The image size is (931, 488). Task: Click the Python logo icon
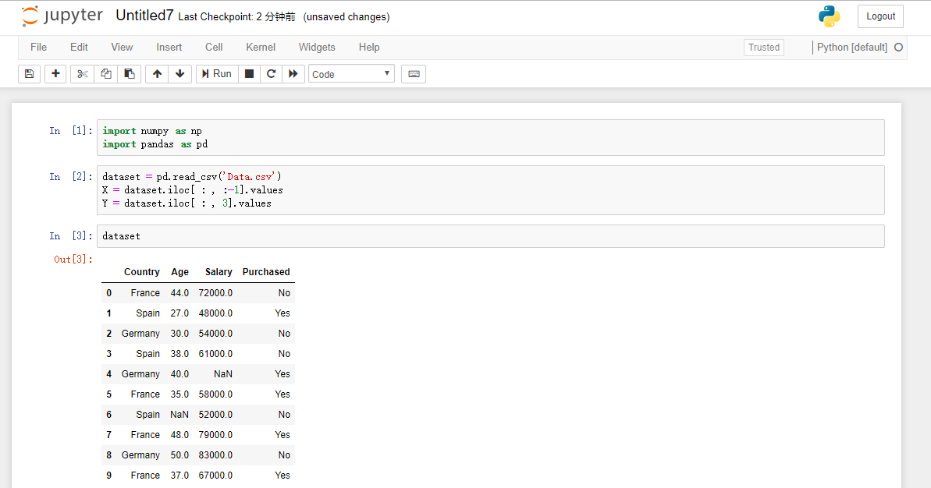click(x=829, y=16)
